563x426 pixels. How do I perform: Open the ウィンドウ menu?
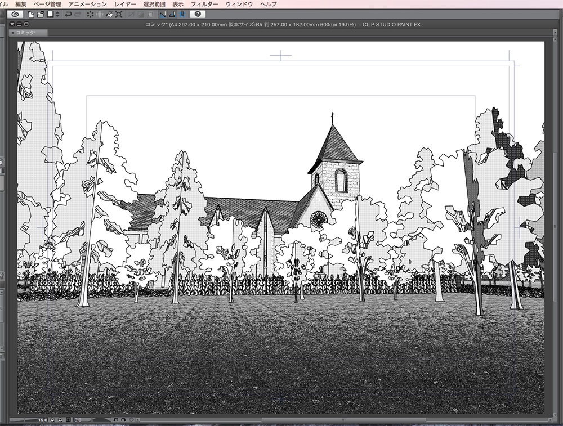pyautogui.click(x=239, y=4)
